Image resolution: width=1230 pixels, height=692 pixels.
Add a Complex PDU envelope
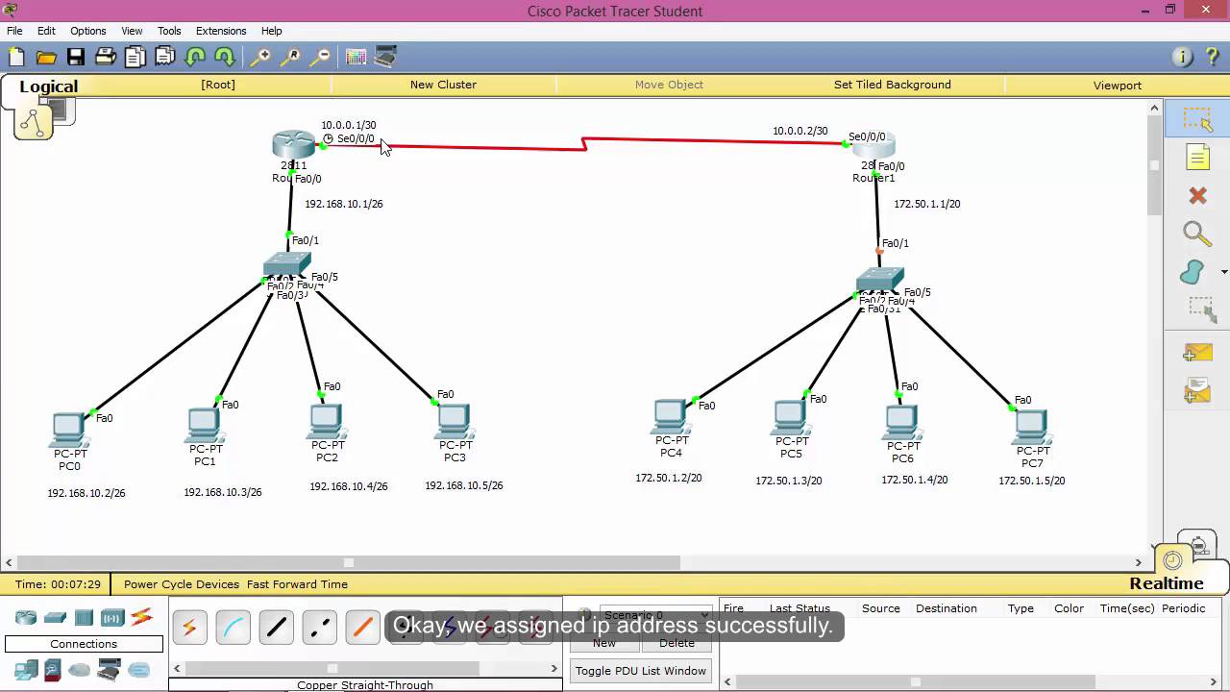(1197, 389)
